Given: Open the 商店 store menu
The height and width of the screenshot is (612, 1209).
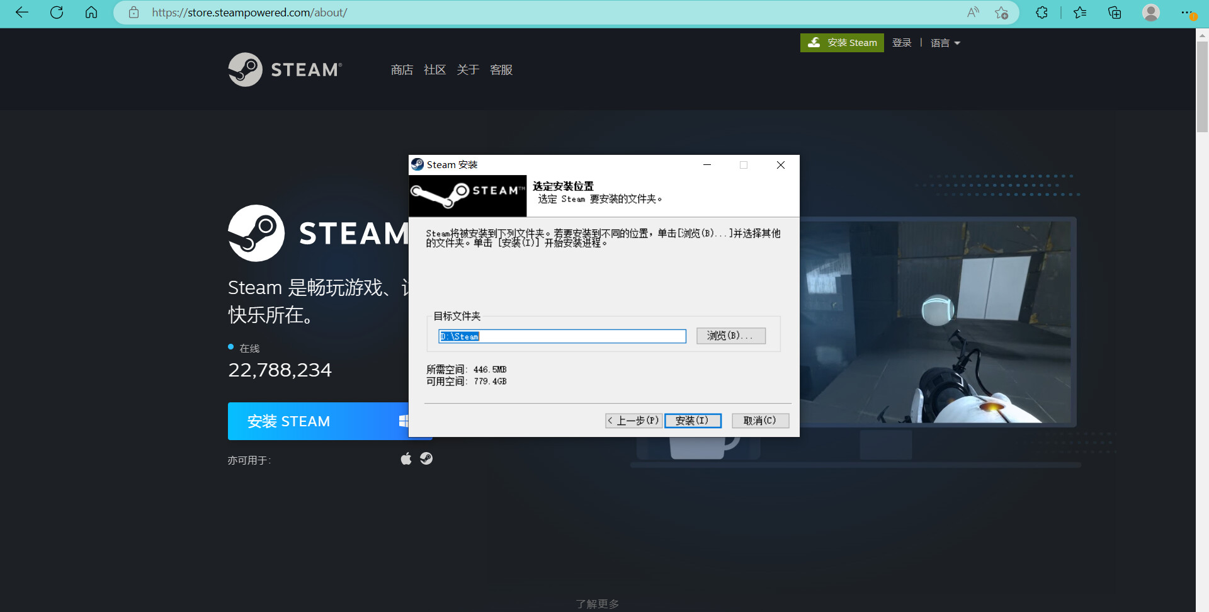Looking at the screenshot, I should 402,70.
